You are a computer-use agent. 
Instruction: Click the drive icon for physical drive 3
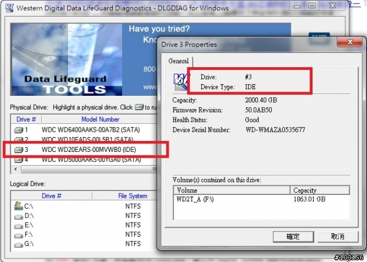click(19, 150)
